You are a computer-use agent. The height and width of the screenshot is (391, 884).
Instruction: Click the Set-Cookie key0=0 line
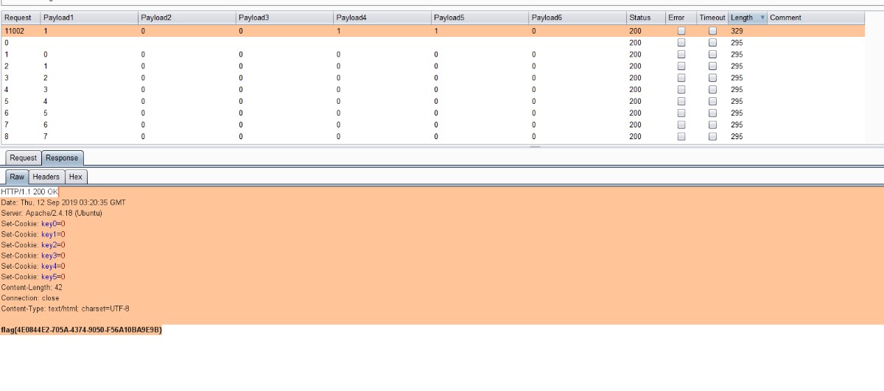tap(33, 223)
